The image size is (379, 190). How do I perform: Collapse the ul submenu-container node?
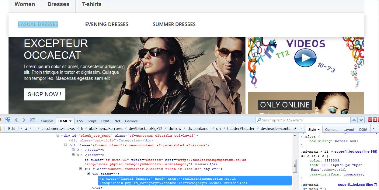[81, 169]
